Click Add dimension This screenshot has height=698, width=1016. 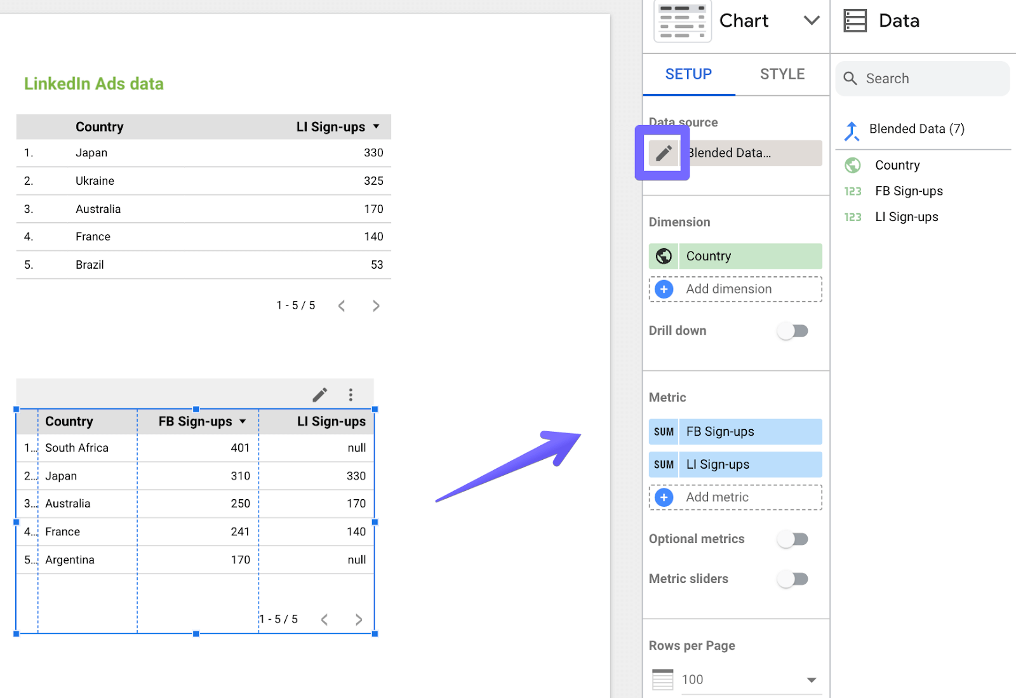coord(735,289)
